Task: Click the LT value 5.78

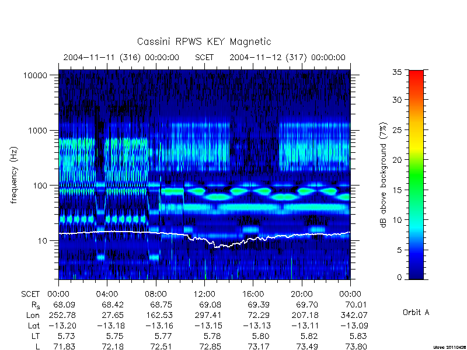Action: pyautogui.click(x=212, y=336)
